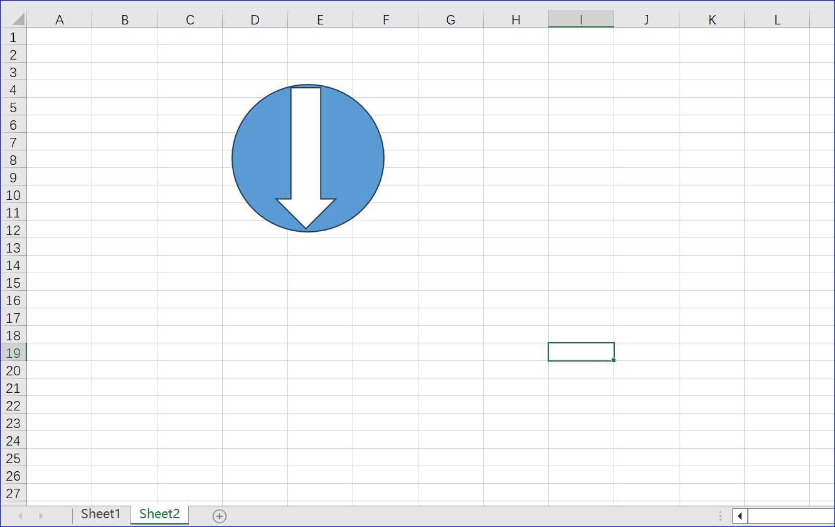
Task: Select highlighted row 19 header
Action: click(x=13, y=353)
